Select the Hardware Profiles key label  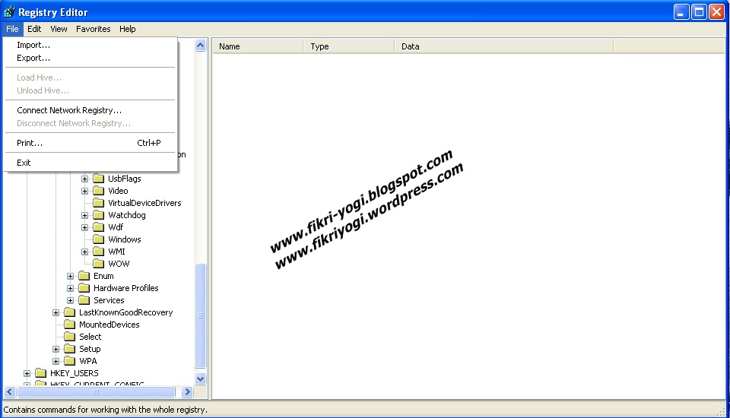pyautogui.click(x=125, y=288)
